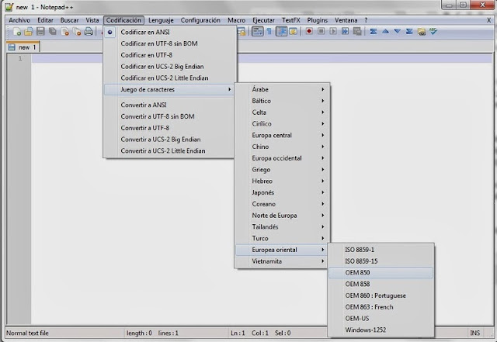Screen dimensions: 497x342
Task: Click INS mode indicator in status bar
Action: [x=474, y=333]
